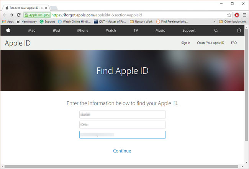Open the Hemingway bookmark
Image resolution: width=249 pixels, height=169 pixels.
[x=27, y=21]
